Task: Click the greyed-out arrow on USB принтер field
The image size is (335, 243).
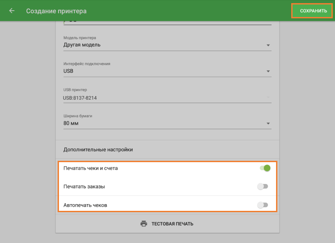Action: [x=268, y=97]
